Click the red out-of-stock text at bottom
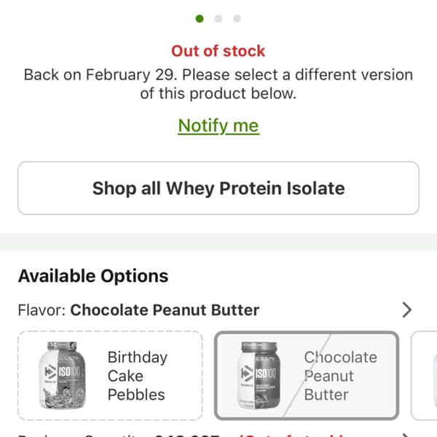This screenshot has width=437, height=437. pyautogui.click(x=291, y=435)
